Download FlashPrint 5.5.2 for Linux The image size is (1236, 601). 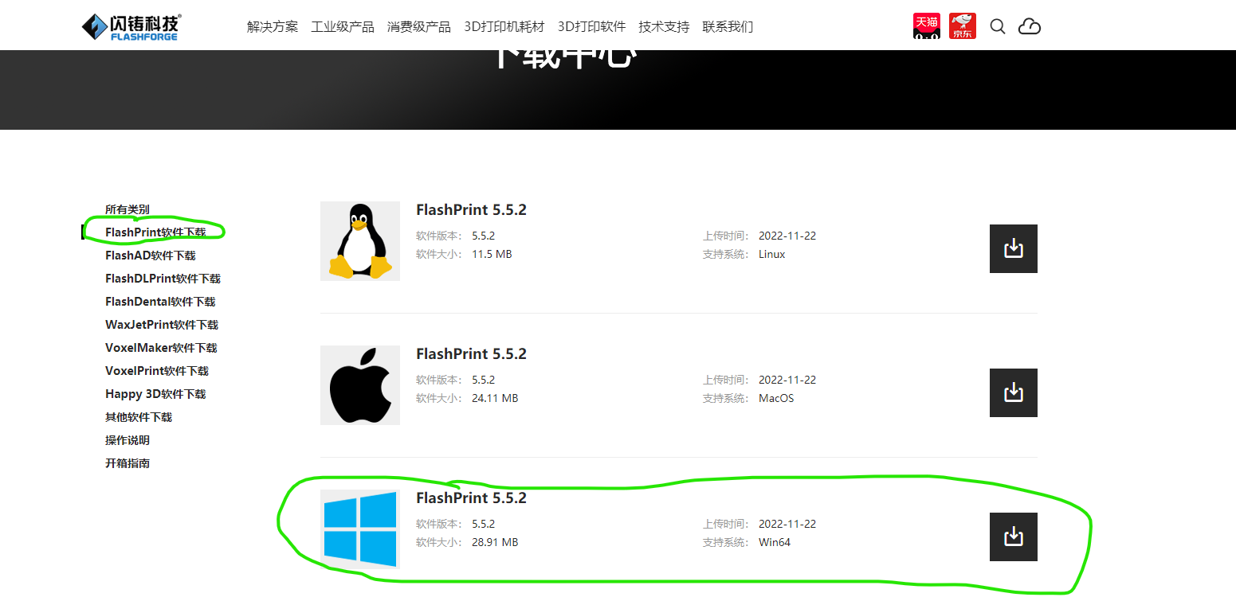1014,248
